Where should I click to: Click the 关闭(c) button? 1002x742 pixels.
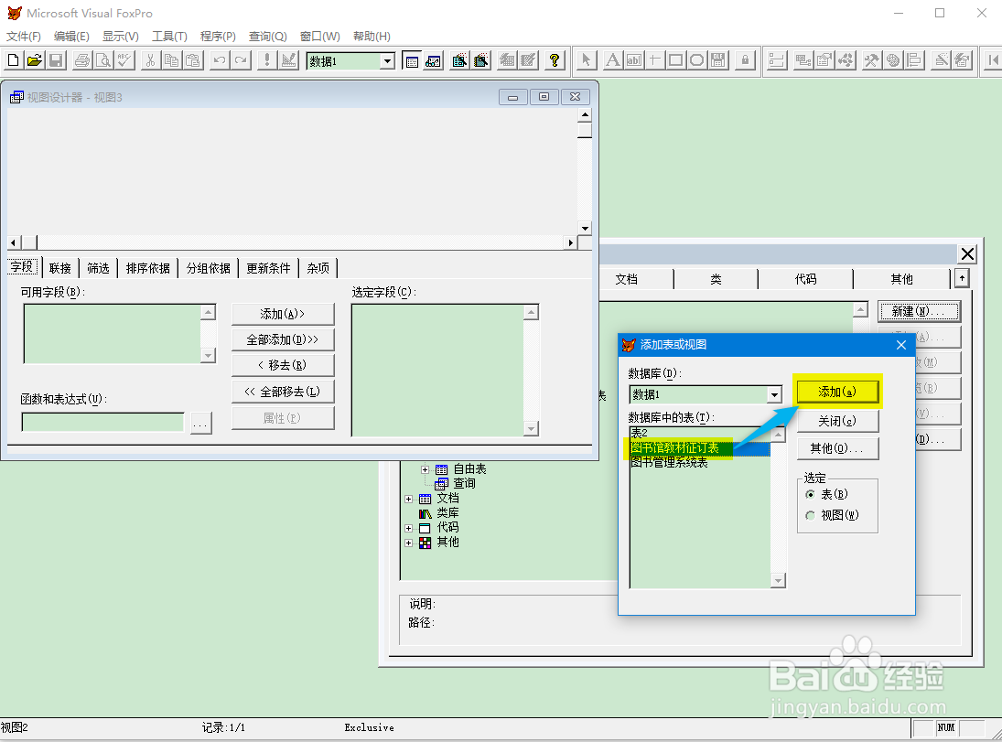(837, 421)
